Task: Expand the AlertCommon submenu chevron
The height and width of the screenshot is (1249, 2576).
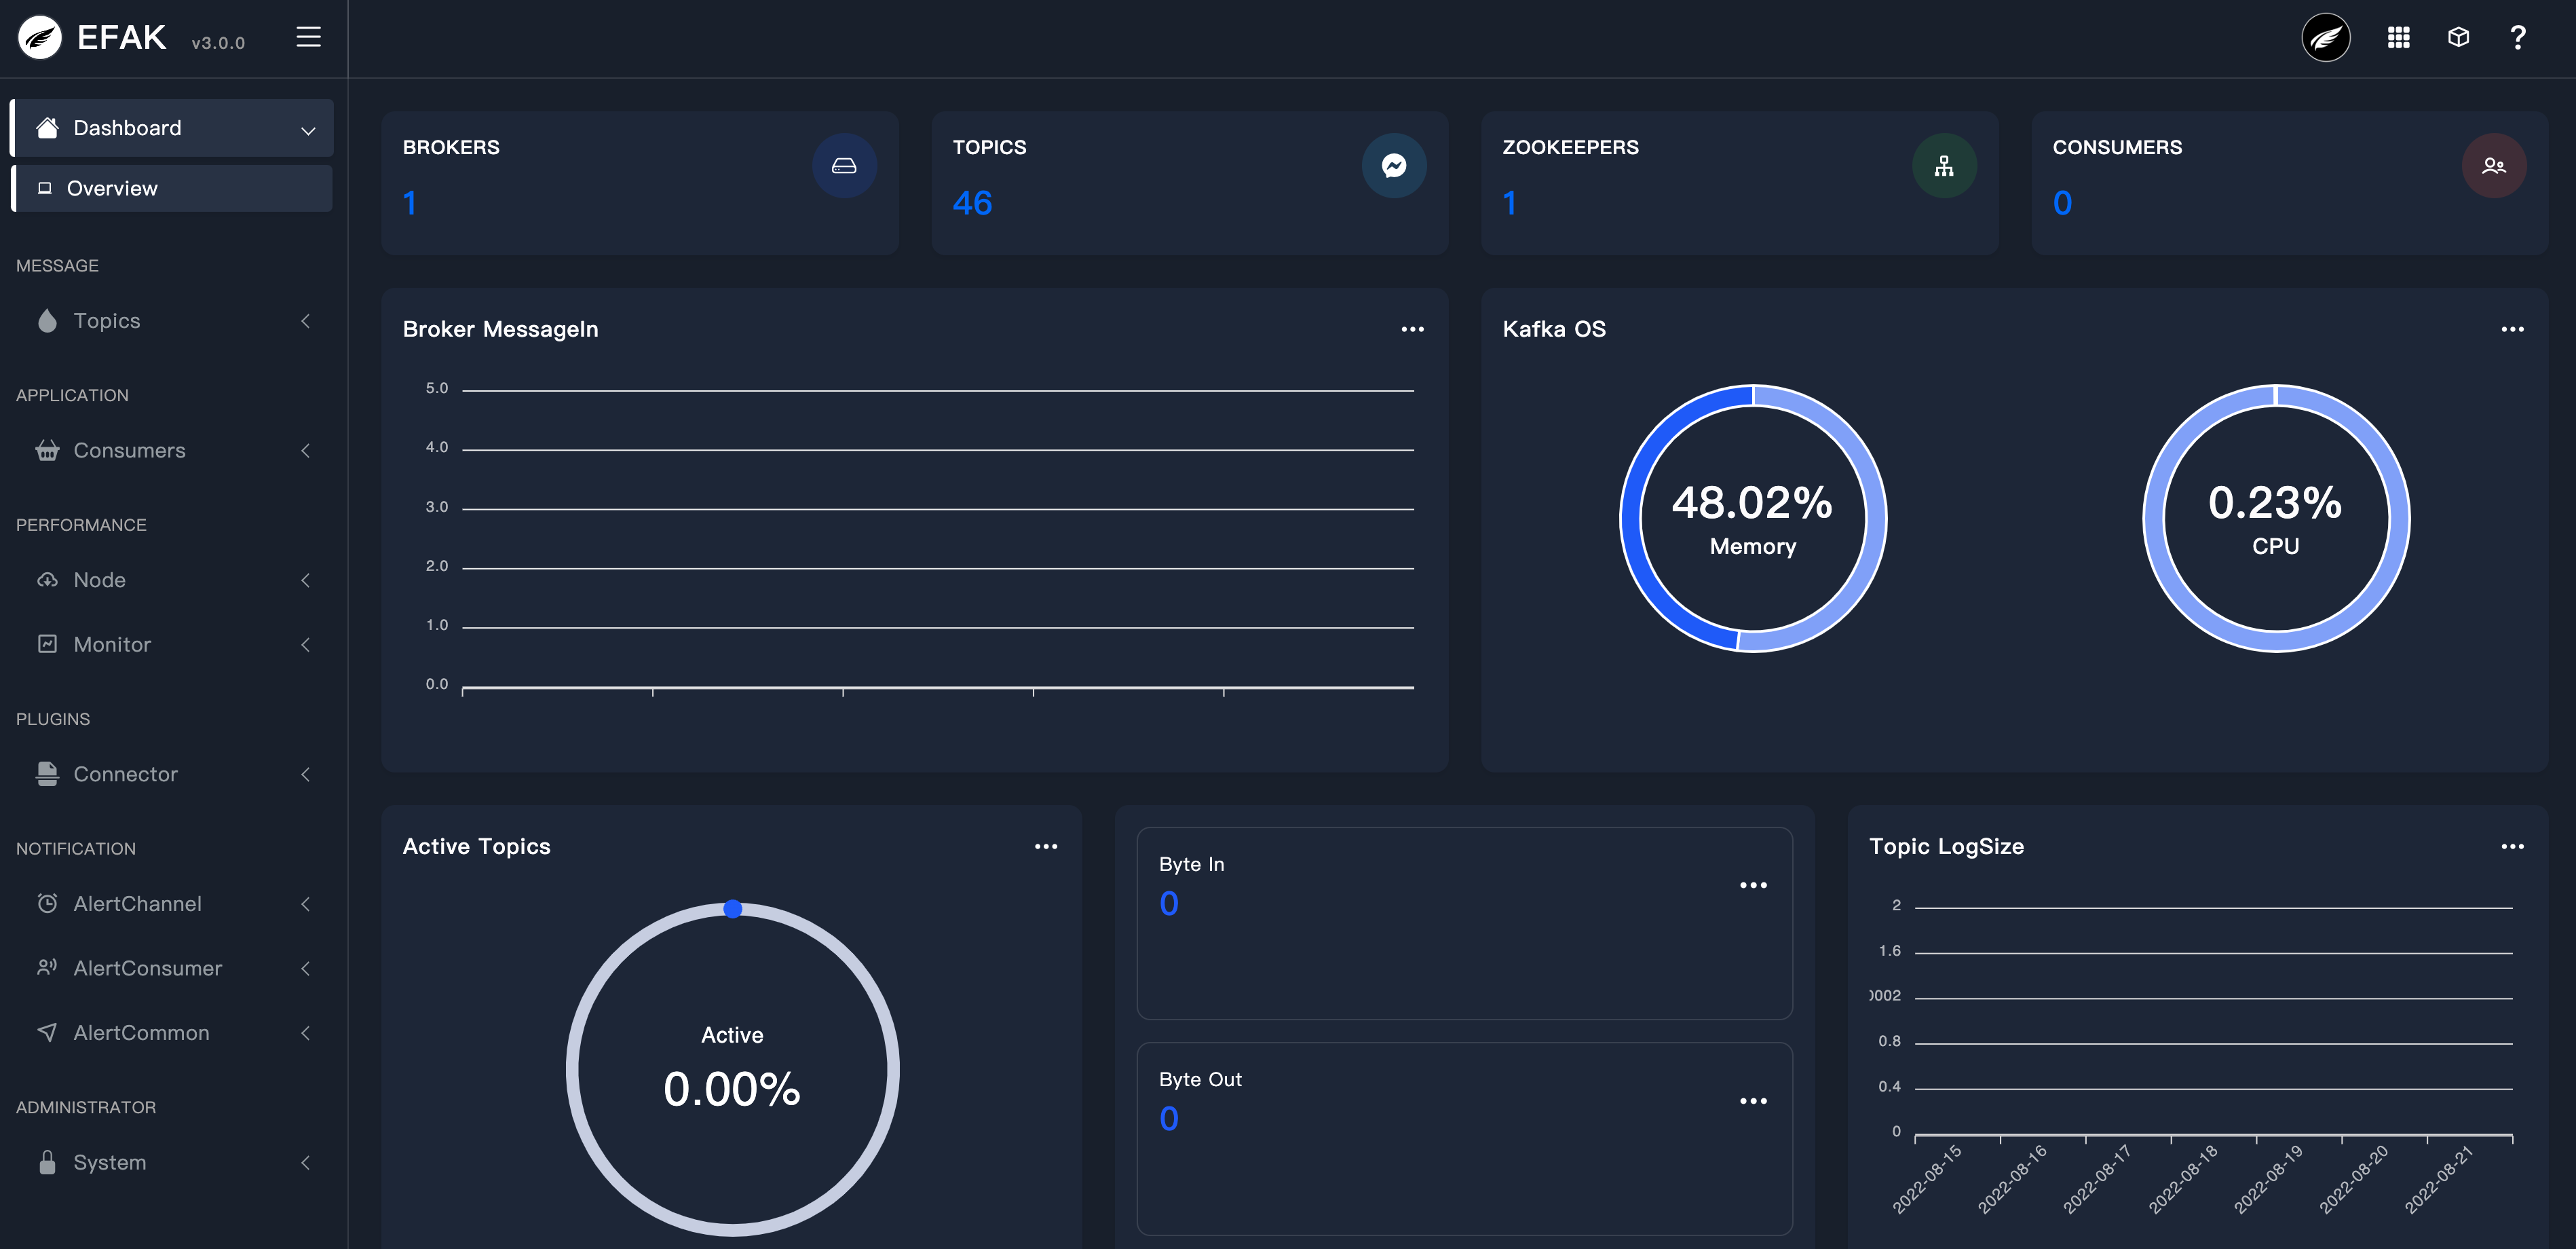Action: click(x=306, y=1033)
